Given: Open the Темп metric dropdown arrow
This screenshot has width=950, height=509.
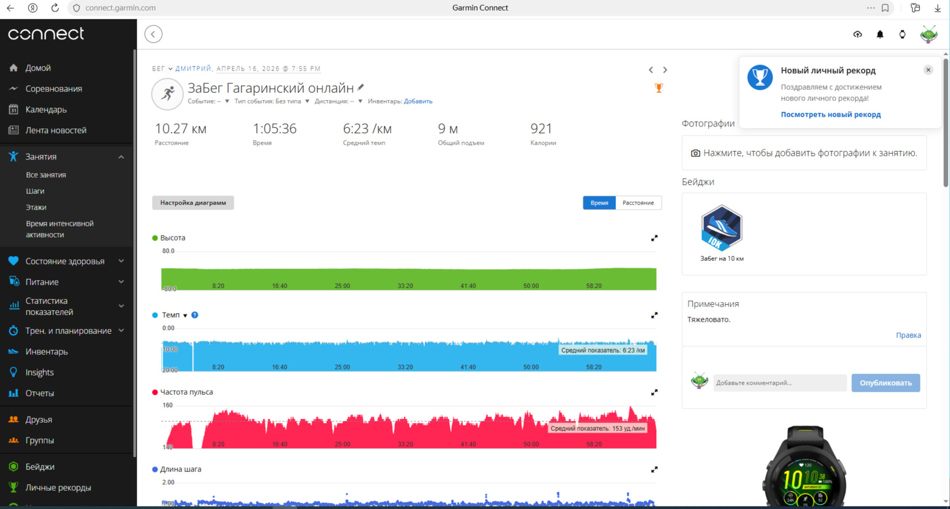Looking at the screenshot, I should click(185, 316).
